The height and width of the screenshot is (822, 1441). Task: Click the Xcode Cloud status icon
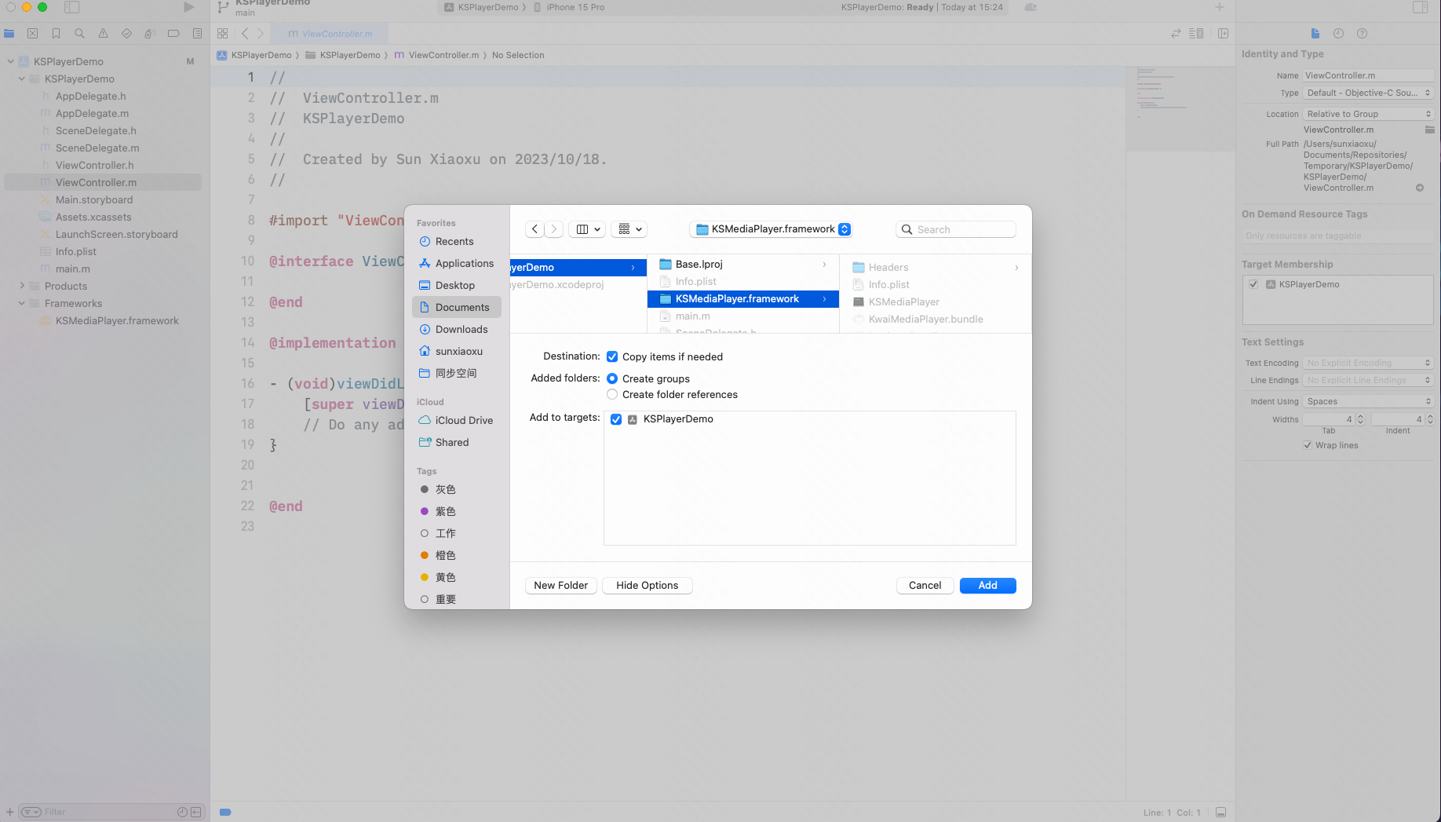tap(1031, 7)
